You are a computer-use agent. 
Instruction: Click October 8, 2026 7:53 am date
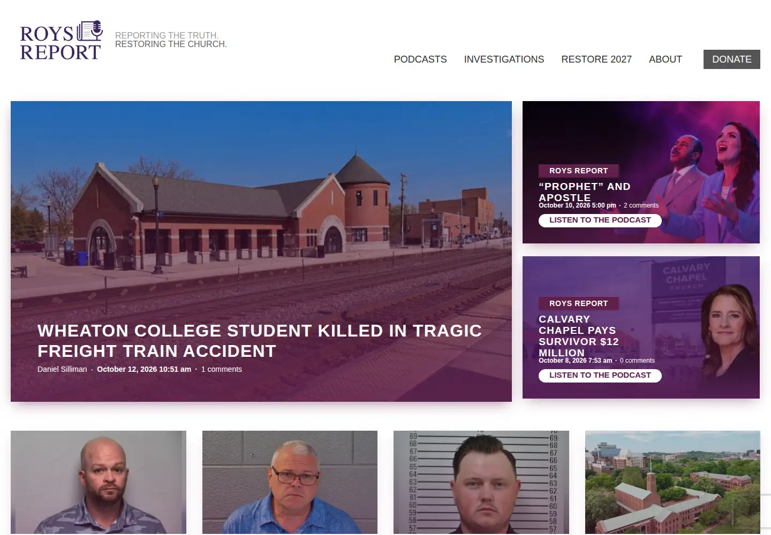[x=575, y=361]
